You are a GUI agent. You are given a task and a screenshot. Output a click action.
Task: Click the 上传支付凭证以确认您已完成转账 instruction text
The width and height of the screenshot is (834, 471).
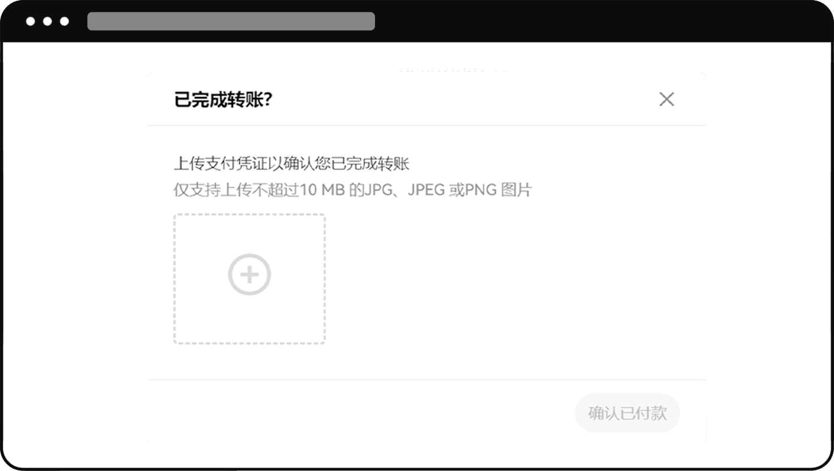pyautogui.click(x=291, y=164)
